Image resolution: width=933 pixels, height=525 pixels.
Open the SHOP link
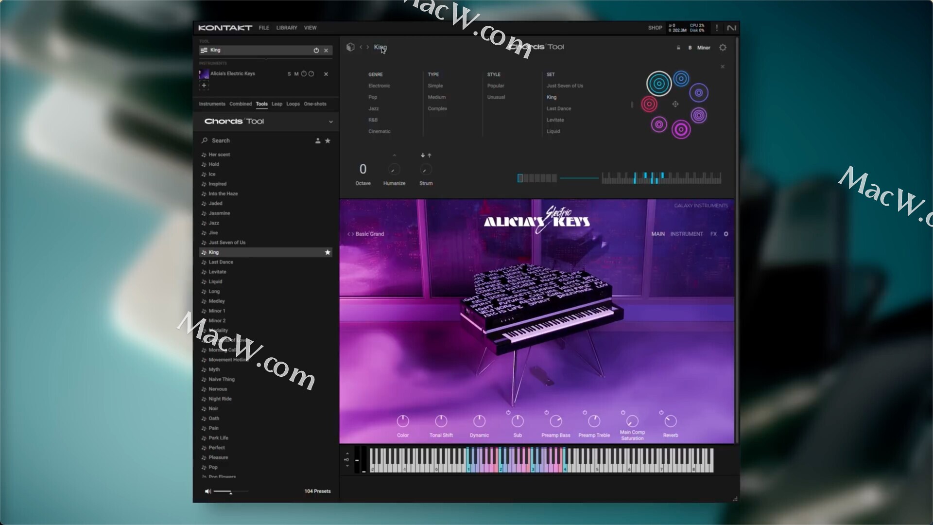pyautogui.click(x=655, y=28)
